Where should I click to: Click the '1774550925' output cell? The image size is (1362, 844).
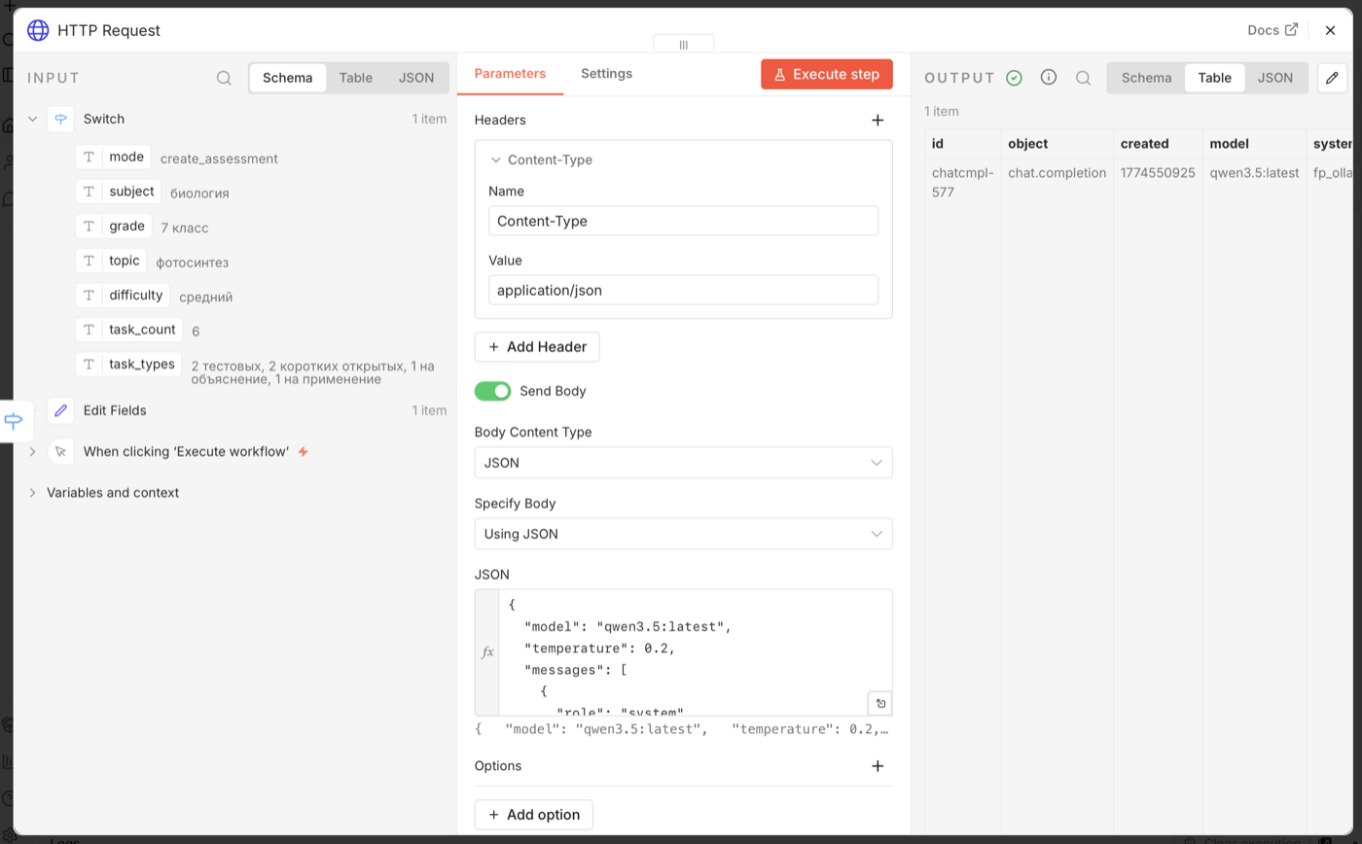point(1158,172)
